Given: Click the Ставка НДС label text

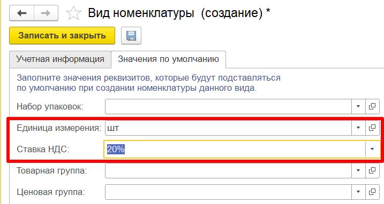Looking at the screenshot, I should tap(43, 149).
